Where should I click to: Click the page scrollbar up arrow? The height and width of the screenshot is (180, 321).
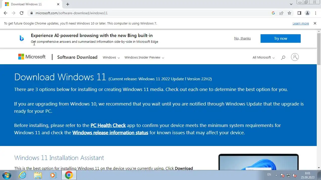tap(319, 31)
